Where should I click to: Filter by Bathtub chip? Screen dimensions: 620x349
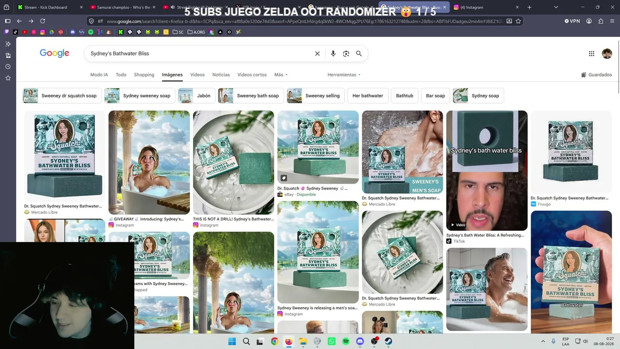pyautogui.click(x=404, y=95)
